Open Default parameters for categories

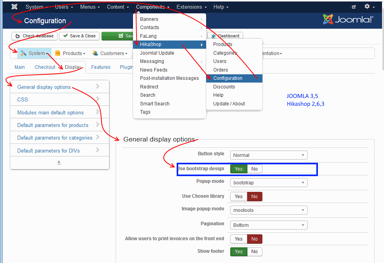pyautogui.click(x=59, y=138)
